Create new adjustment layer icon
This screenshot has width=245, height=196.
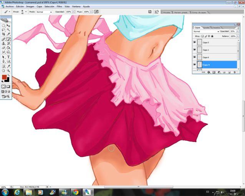[x=219, y=72]
